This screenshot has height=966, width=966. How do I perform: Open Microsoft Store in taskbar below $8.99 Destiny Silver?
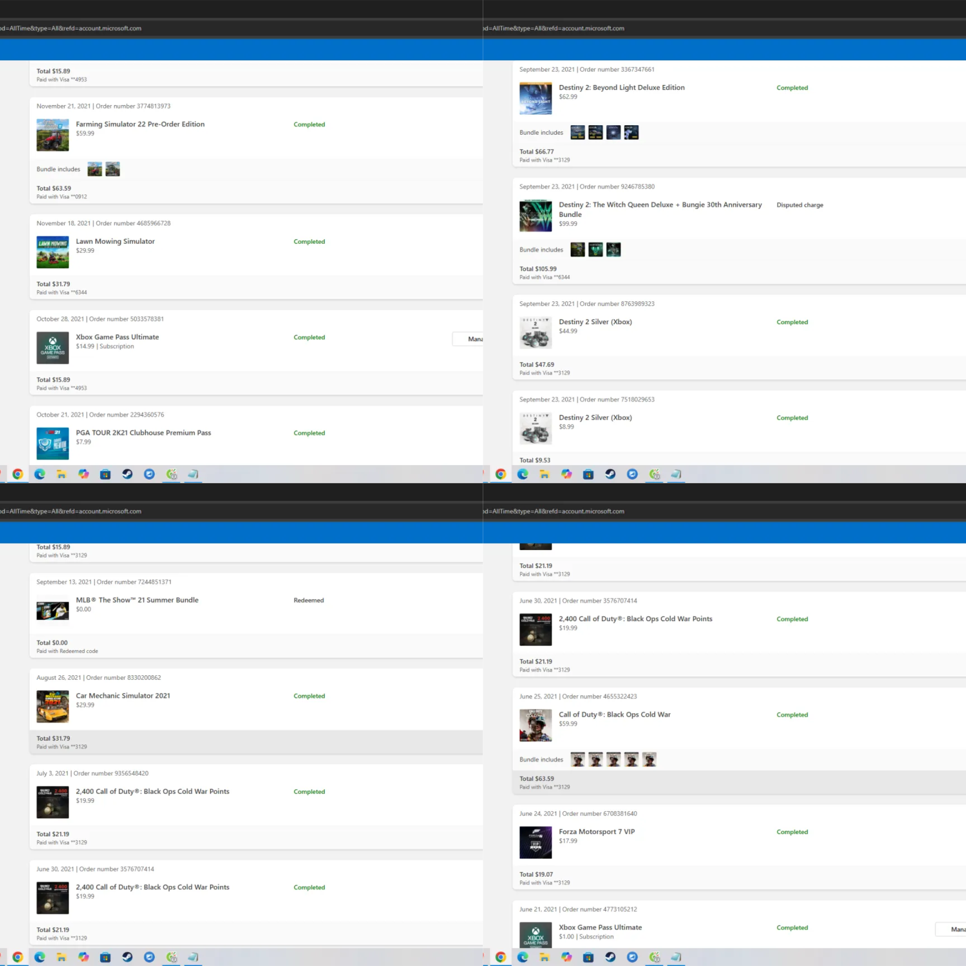pyautogui.click(x=588, y=474)
